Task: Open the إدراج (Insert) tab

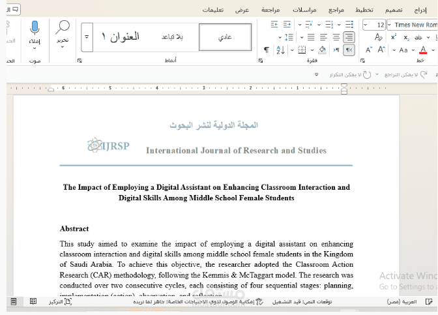Action: [420, 10]
